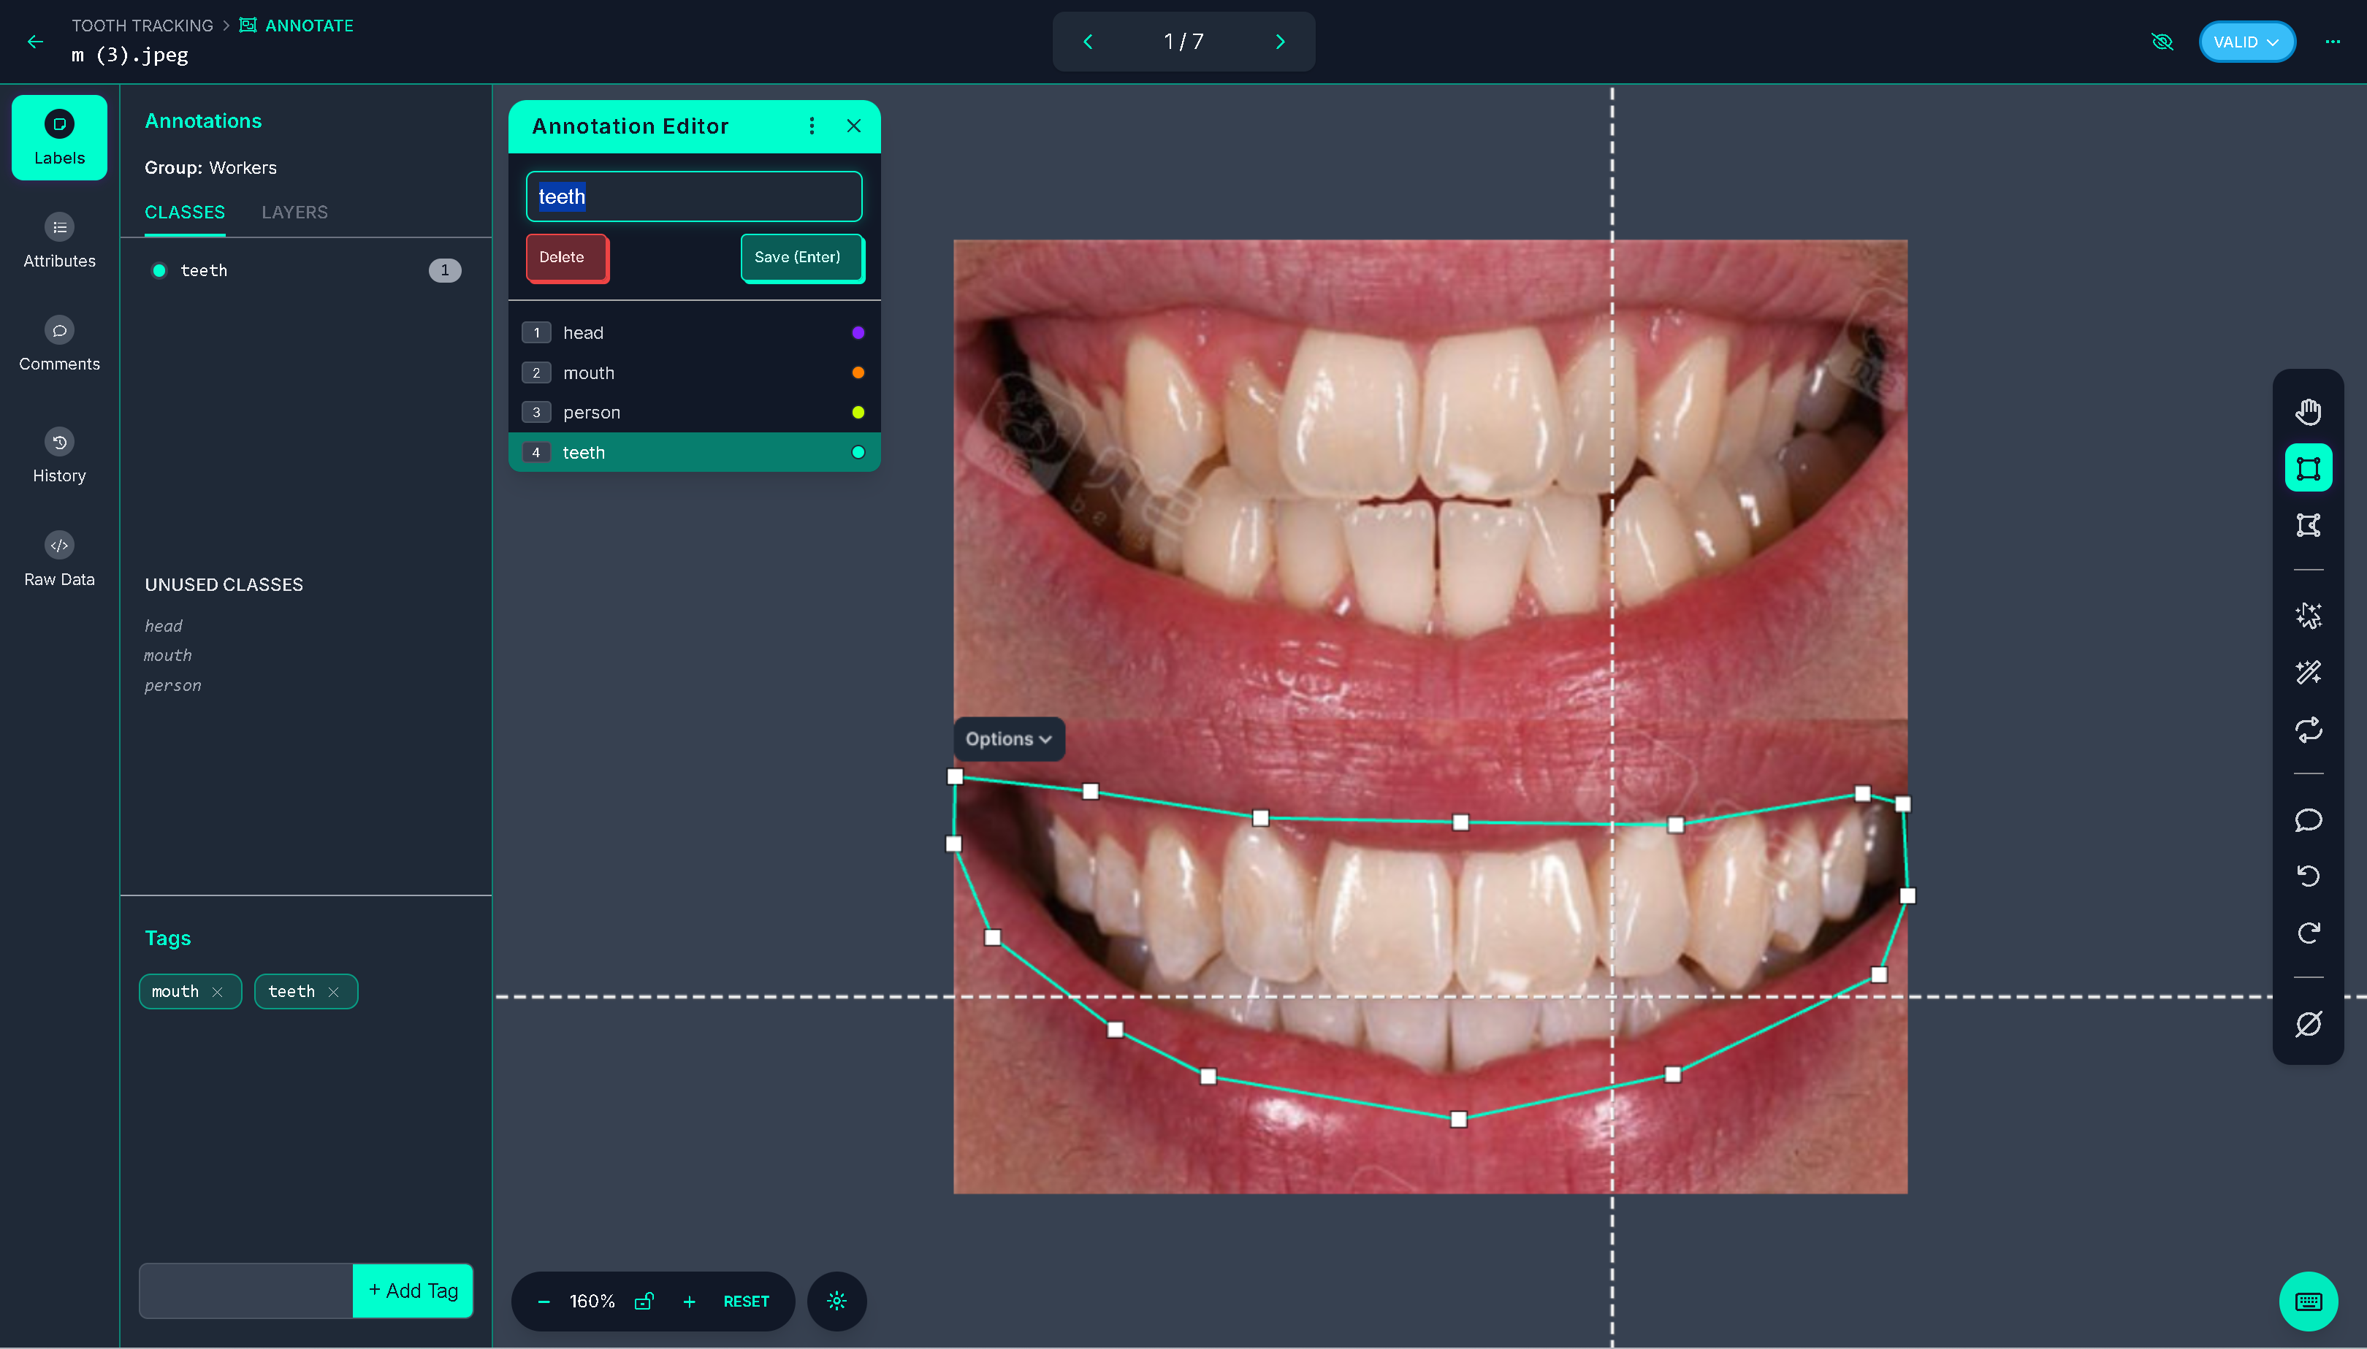Choose head class in editor list
The image size is (2367, 1349).
[x=694, y=332]
